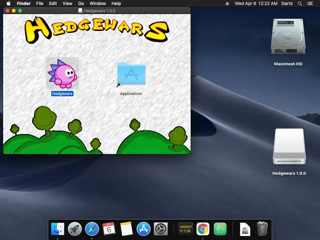This screenshot has width=320, height=240.
Task: Open Finder from the Dock
Action: tap(57, 229)
